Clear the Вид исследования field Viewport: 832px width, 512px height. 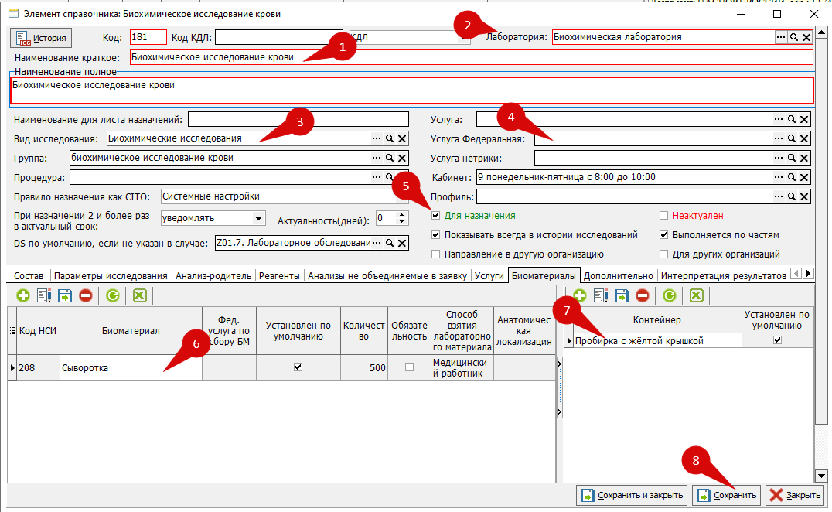pyautogui.click(x=402, y=138)
